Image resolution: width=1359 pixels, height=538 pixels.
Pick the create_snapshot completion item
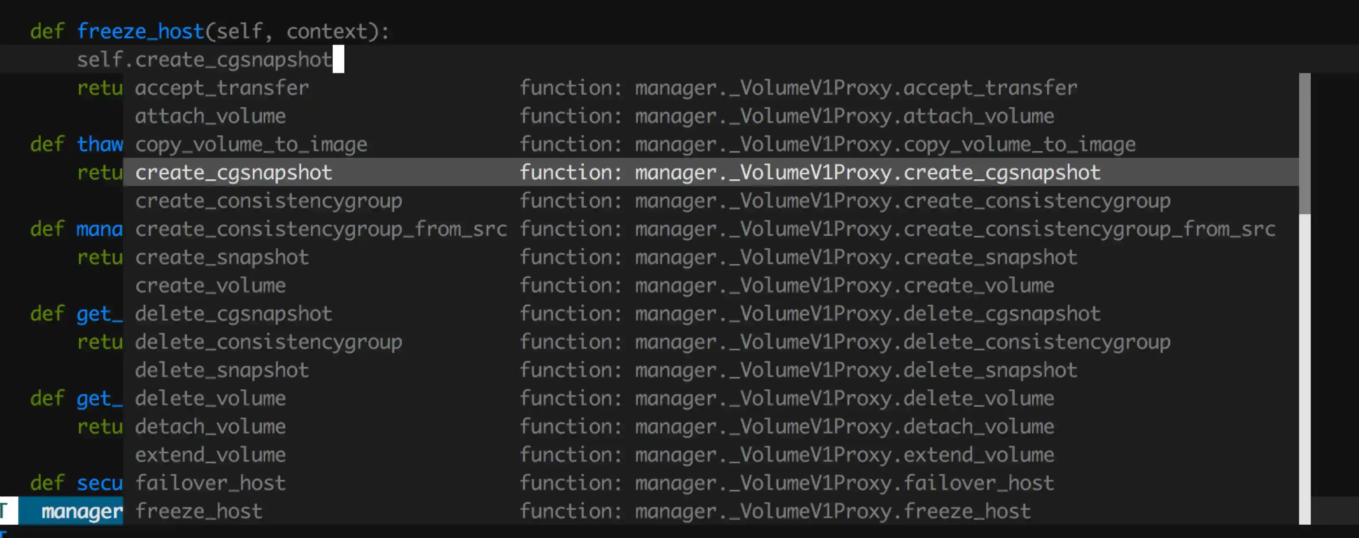click(222, 257)
